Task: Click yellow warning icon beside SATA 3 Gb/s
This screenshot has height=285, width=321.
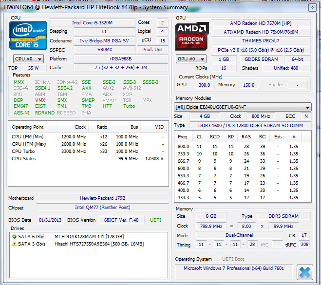Action: point(14,244)
